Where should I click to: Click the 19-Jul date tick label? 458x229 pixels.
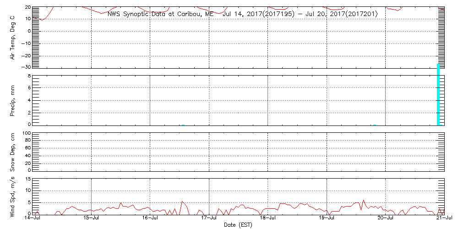pos(326,218)
